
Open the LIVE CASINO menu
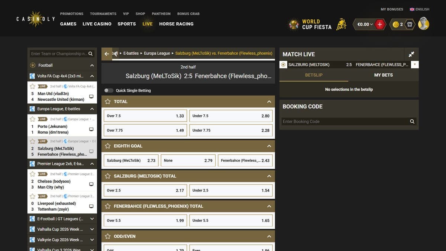[97, 24]
